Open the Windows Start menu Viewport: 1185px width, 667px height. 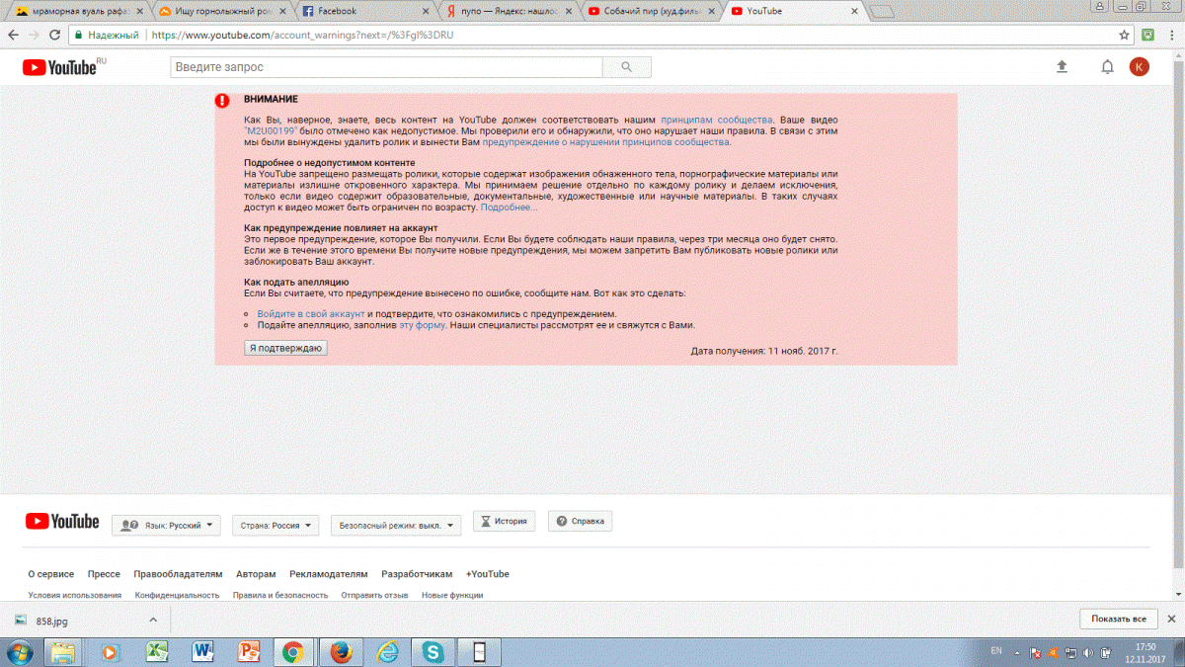pos(19,652)
